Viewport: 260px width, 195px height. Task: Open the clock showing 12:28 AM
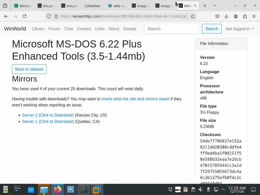tap(237, 189)
